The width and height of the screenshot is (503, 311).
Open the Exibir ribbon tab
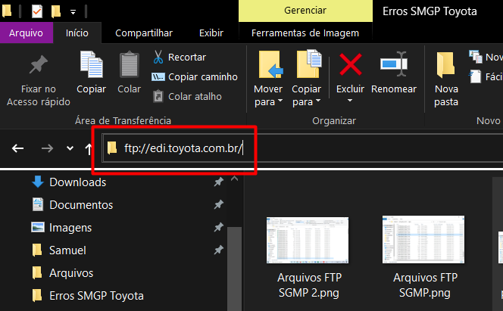coord(211,33)
